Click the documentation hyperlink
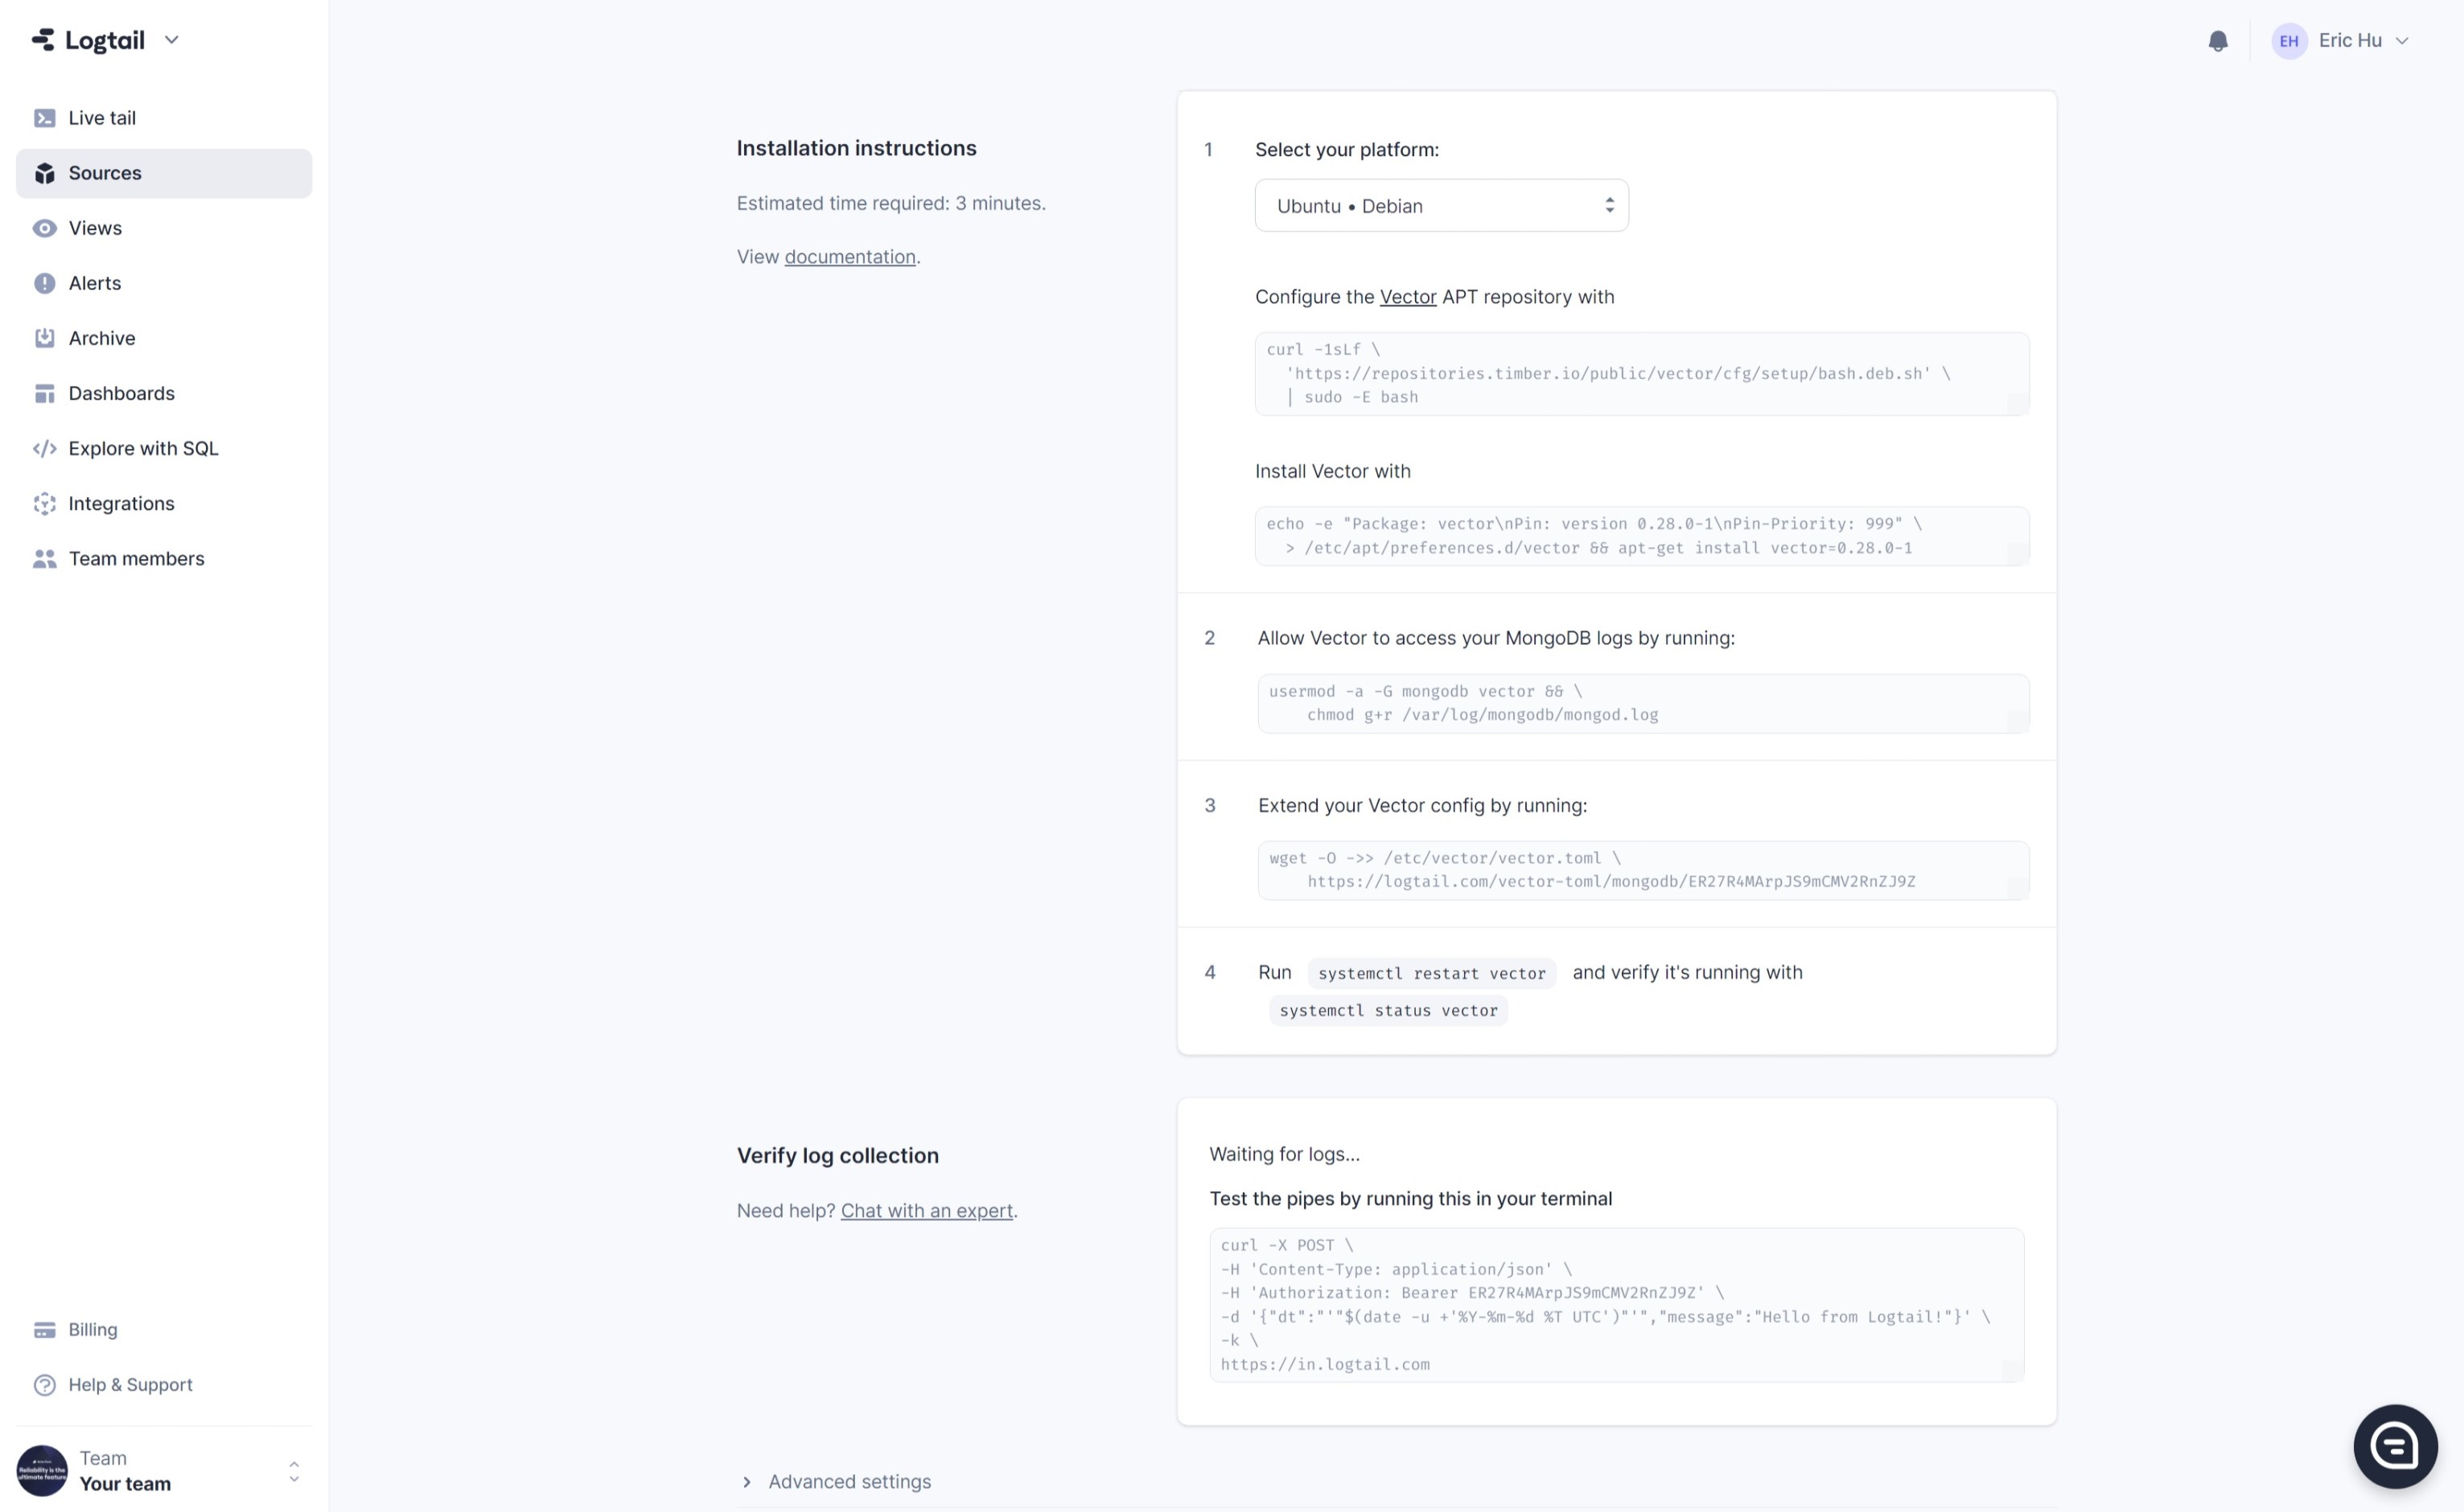 click(x=849, y=255)
